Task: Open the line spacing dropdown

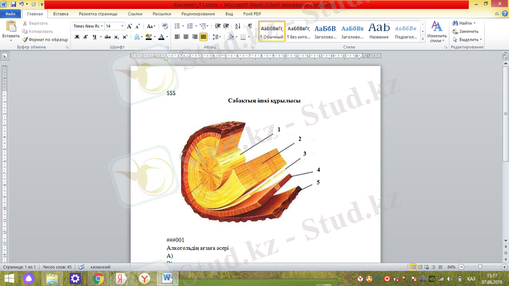Action: tap(216, 37)
